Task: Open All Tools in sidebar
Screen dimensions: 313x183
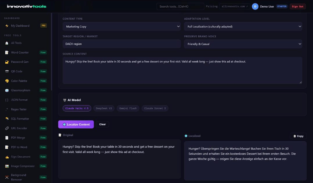Action: point(26,43)
